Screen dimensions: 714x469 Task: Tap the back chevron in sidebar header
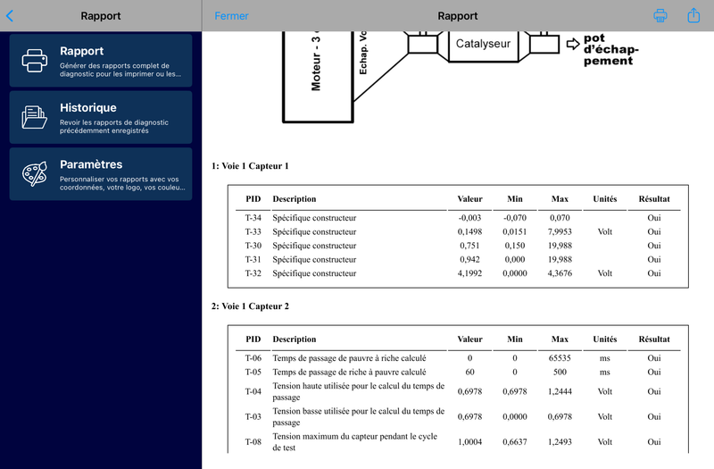click(x=10, y=16)
